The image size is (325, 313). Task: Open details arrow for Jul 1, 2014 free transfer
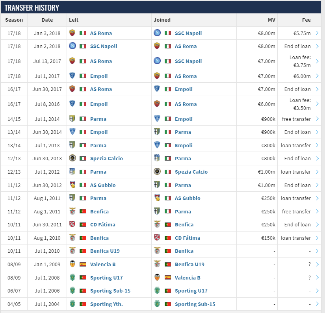(318, 119)
